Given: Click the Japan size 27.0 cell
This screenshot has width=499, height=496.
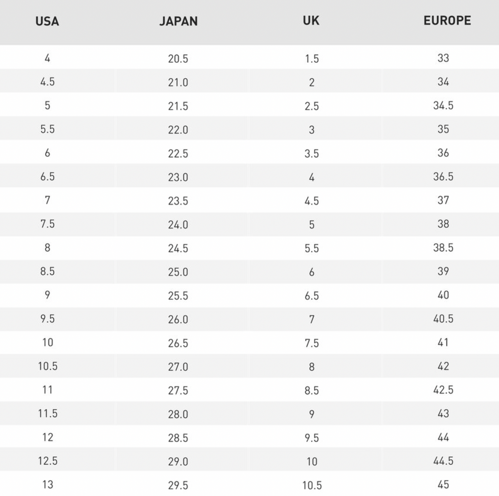Looking at the screenshot, I should tap(178, 367).
